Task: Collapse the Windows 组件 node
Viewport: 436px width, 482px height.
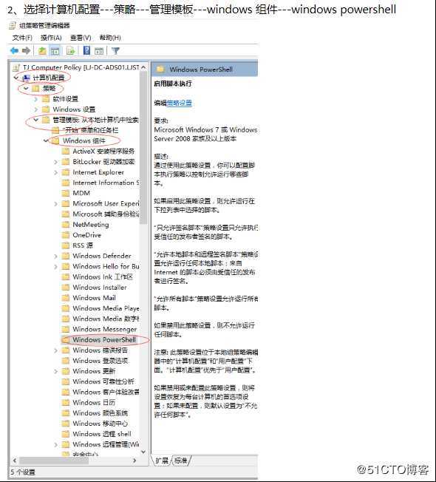Action: 46,140
